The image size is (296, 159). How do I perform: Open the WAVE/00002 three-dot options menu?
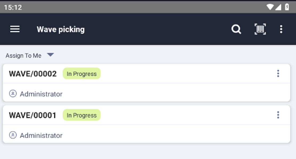tap(278, 73)
